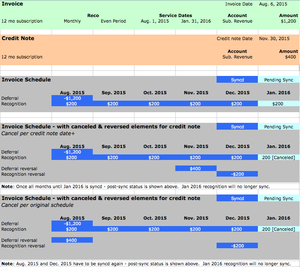
Task: Select the $400 deferral reversal under Nov. 2015
Action: (196, 168)
